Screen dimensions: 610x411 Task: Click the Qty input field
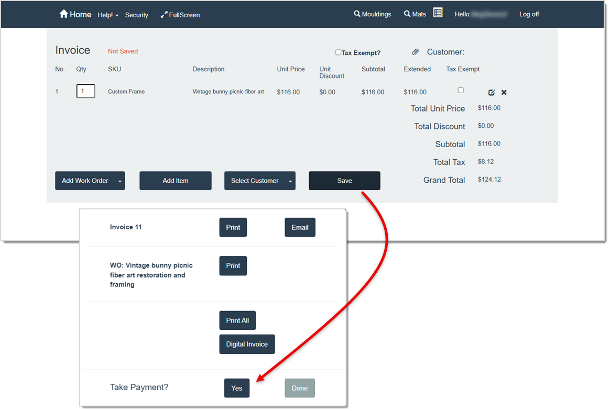coord(85,91)
